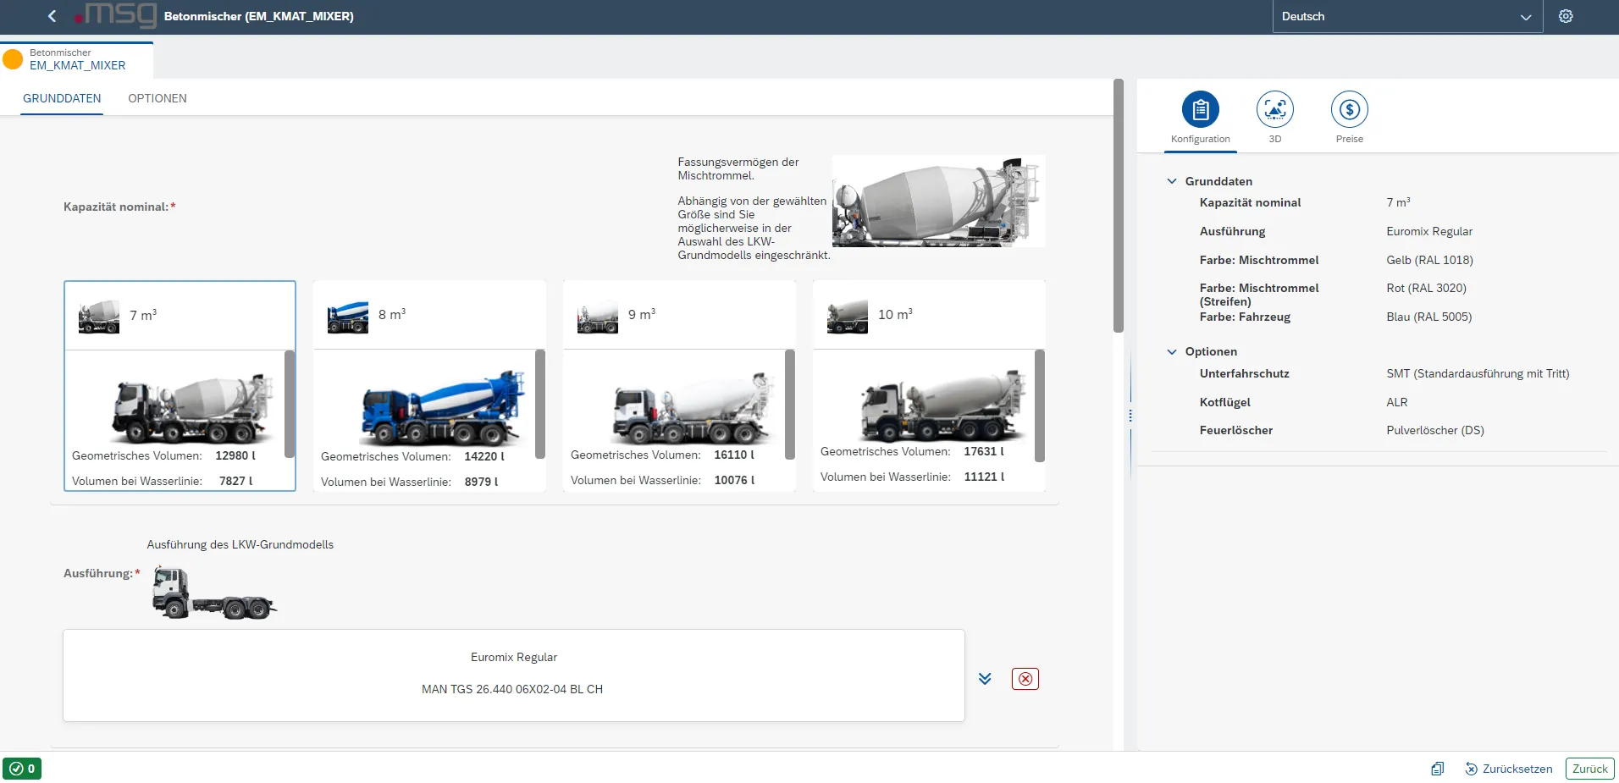The image size is (1619, 783).
Task: Click the green status message counter
Action: pos(22,769)
